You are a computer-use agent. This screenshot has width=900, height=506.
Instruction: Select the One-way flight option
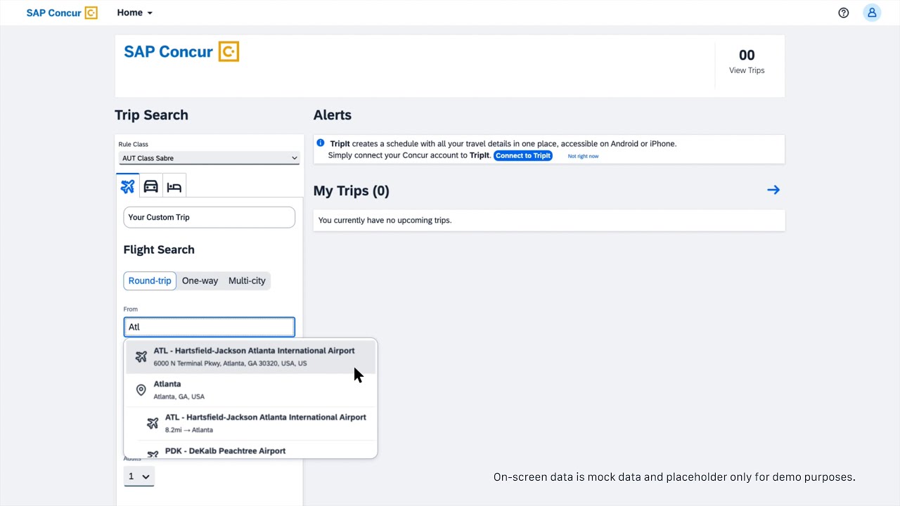[200, 280]
